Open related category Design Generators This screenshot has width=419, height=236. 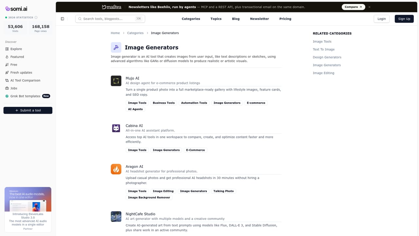327,57
